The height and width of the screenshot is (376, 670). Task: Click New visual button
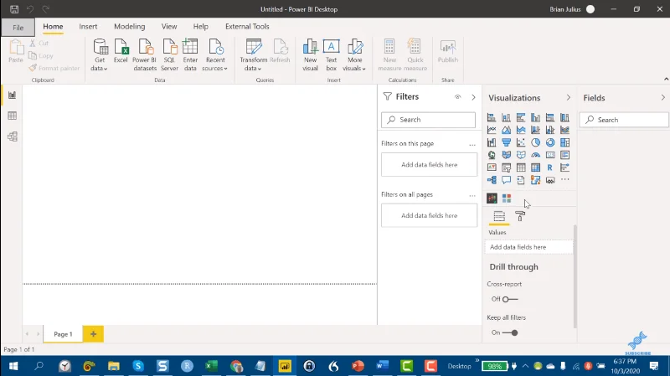(310, 54)
